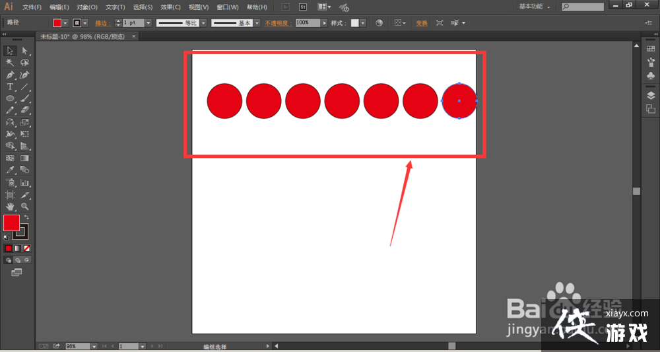660x352 pixels.
Task: Open the 基本功能 workspace switcher
Action: [535, 7]
